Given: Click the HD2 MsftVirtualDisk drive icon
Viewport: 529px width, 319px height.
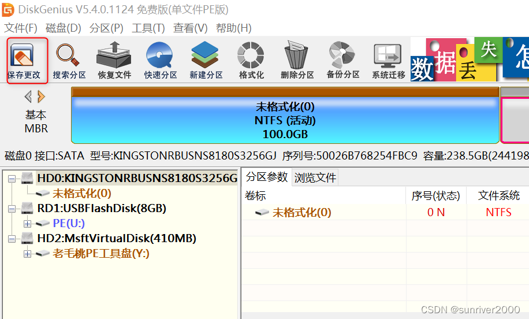Looking at the screenshot, I should tap(27, 238).
